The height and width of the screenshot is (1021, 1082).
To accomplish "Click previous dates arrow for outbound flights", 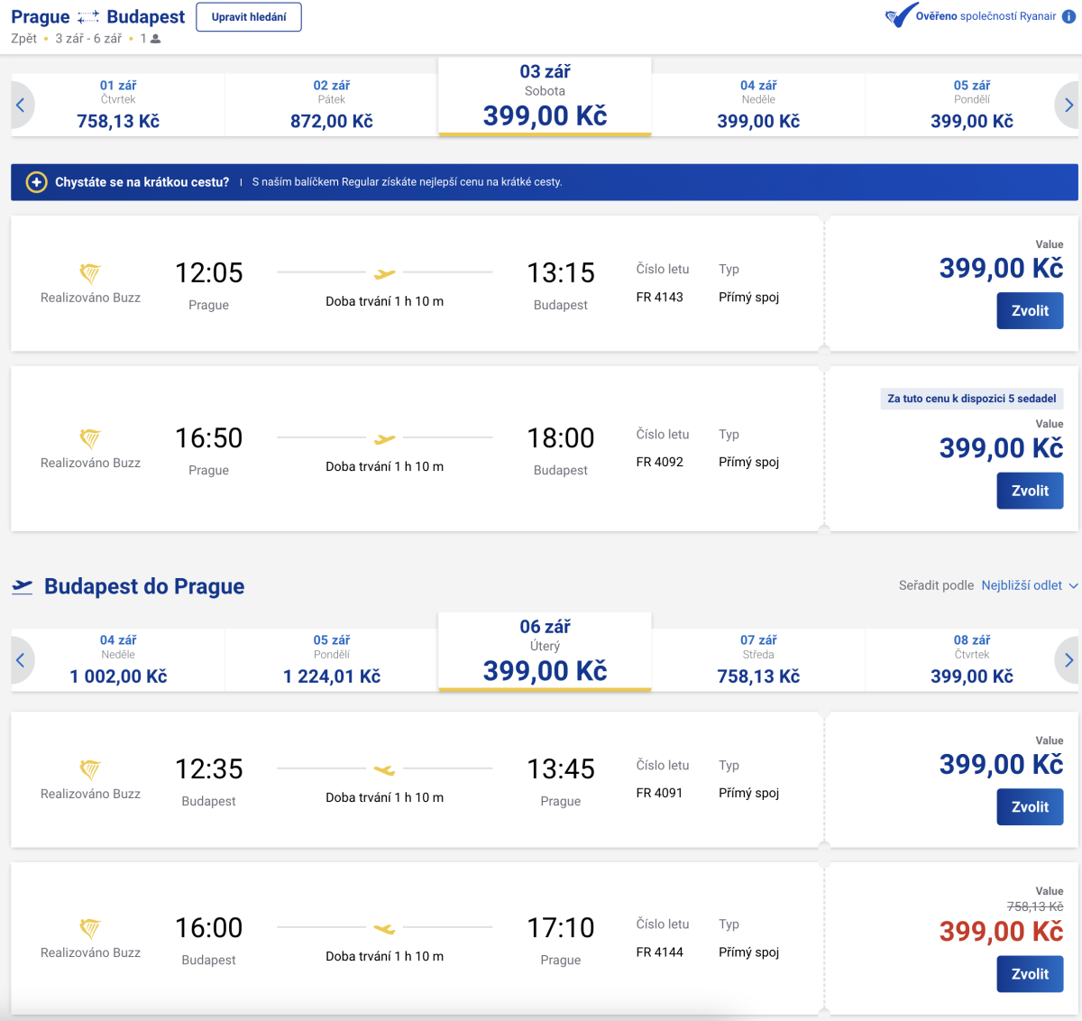I will tap(21, 106).
